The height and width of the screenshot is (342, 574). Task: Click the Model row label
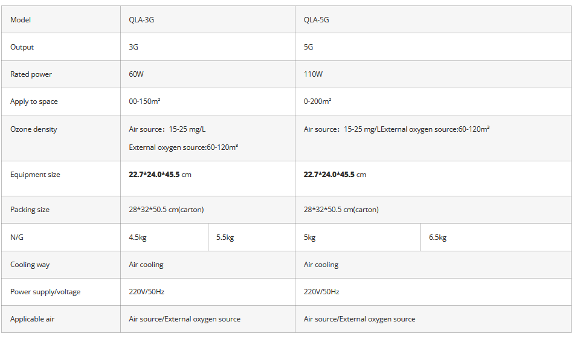(x=21, y=20)
